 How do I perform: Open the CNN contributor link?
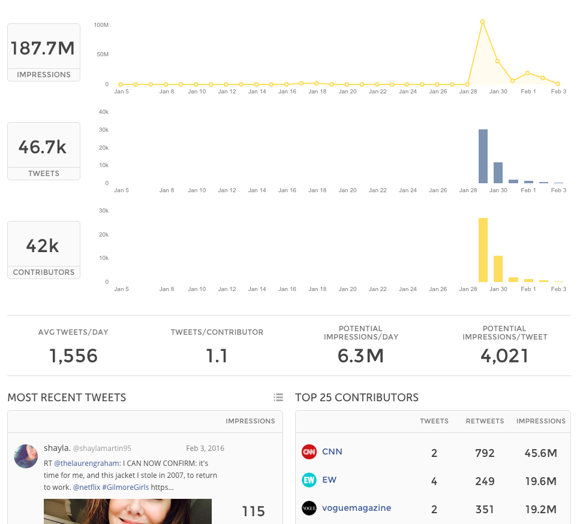click(332, 452)
